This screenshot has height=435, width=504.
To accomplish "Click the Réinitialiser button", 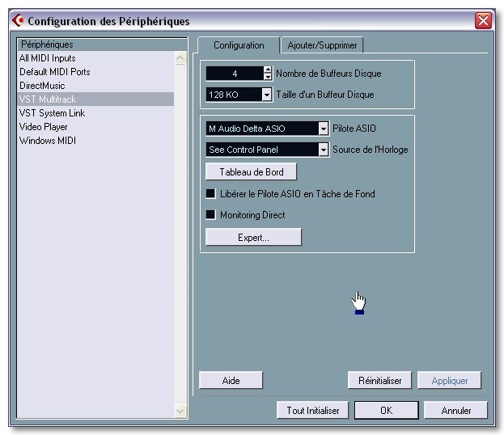I will tap(379, 381).
